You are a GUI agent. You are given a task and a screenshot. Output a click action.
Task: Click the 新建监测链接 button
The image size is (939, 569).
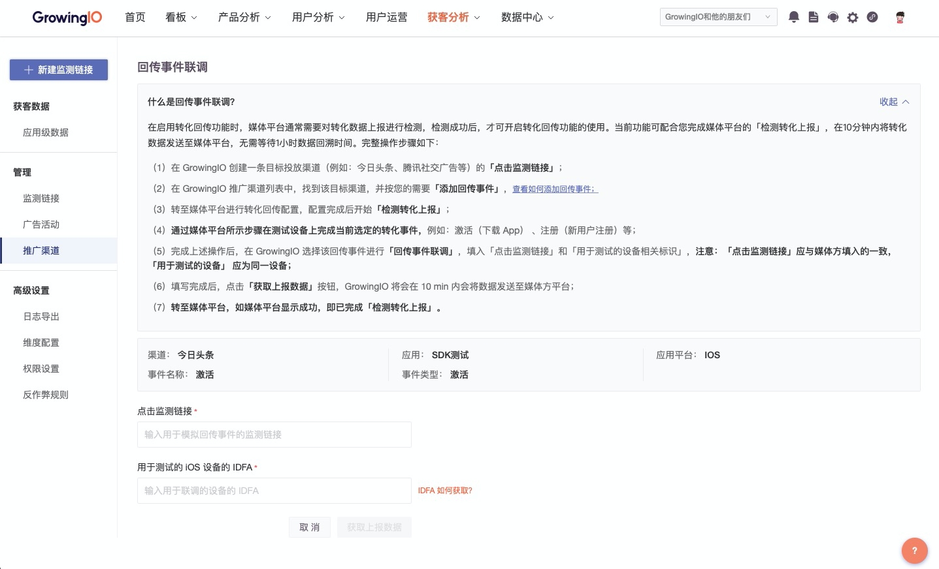click(x=59, y=70)
